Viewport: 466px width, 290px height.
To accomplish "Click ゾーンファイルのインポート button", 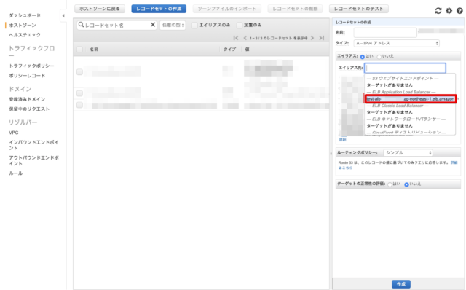I will [226, 9].
